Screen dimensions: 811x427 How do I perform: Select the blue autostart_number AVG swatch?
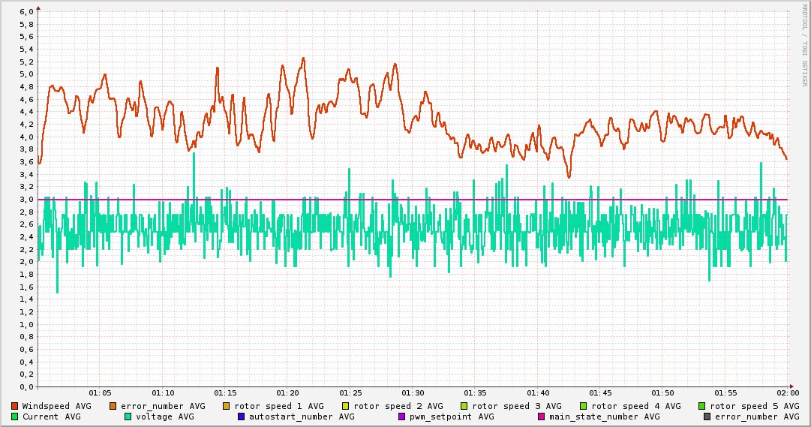242,416
